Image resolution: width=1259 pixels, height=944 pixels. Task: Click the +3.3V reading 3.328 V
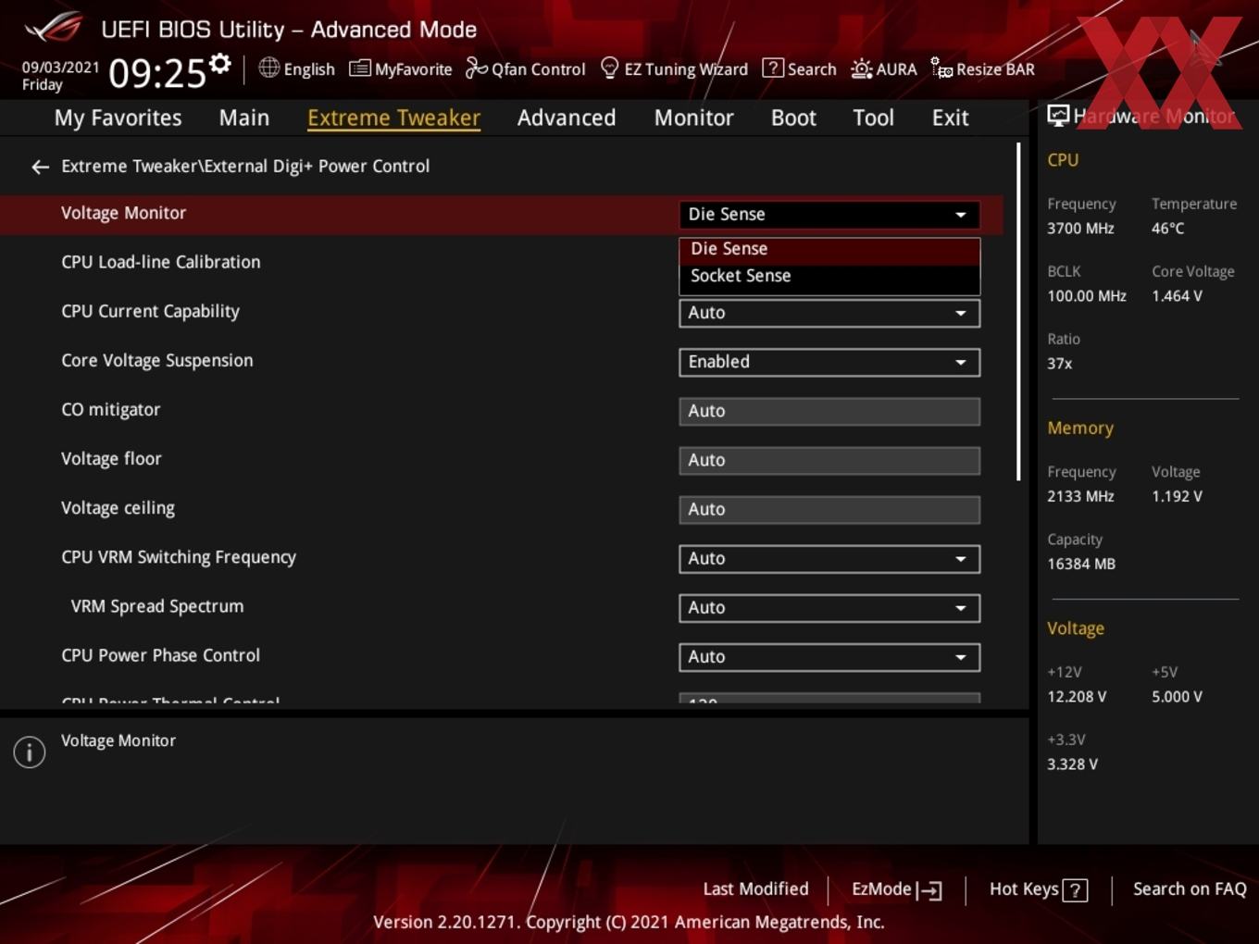coord(1072,764)
